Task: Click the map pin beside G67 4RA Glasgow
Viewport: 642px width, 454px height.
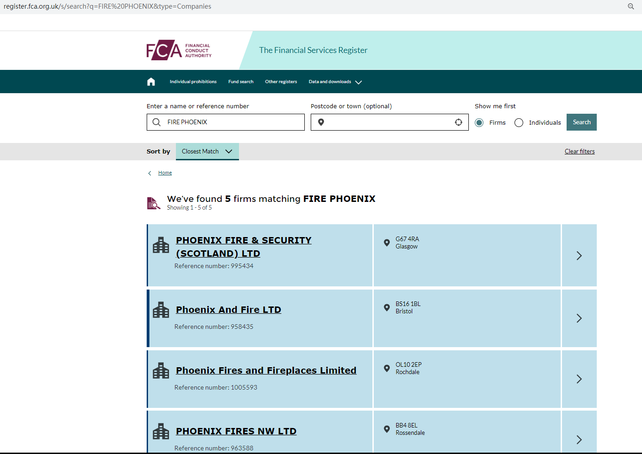Action: click(x=387, y=243)
